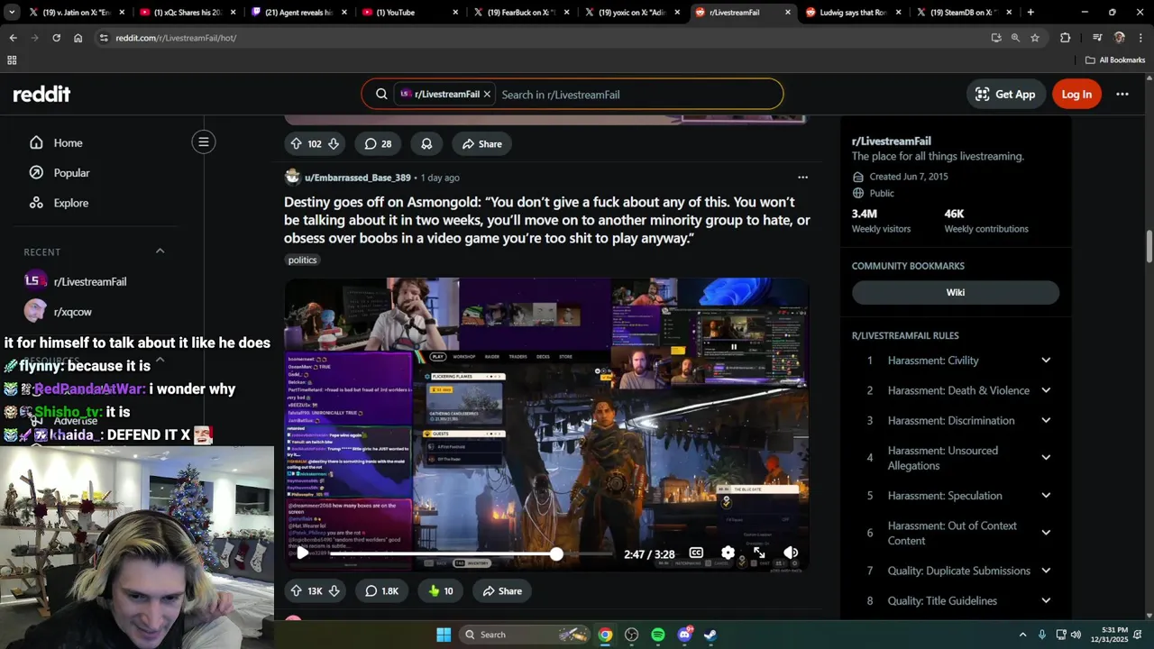The width and height of the screenshot is (1154, 649).
Task: Click the Get App button
Action: click(1005, 94)
